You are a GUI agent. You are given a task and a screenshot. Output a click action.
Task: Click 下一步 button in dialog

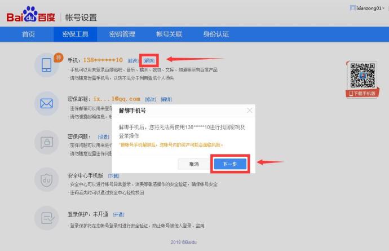230,164
